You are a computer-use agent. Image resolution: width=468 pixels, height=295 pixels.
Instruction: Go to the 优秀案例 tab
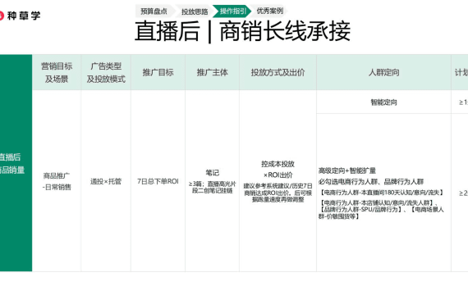click(270, 11)
